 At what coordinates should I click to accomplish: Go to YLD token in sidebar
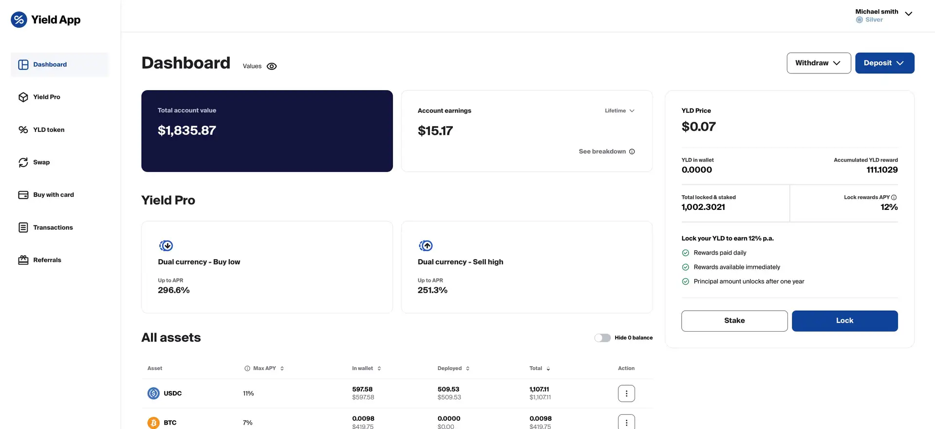click(x=49, y=130)
